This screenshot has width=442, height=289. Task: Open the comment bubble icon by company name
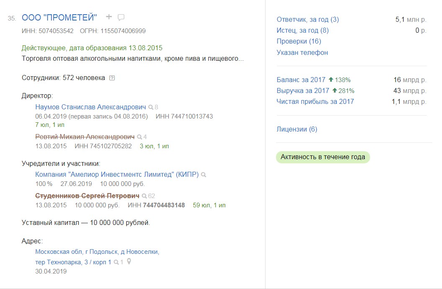[121, 17]
